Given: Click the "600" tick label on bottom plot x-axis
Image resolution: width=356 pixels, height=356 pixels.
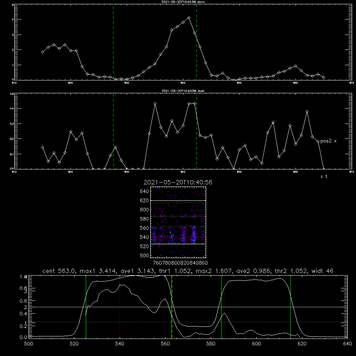Looking at the screenshot, I should [256, 344].
